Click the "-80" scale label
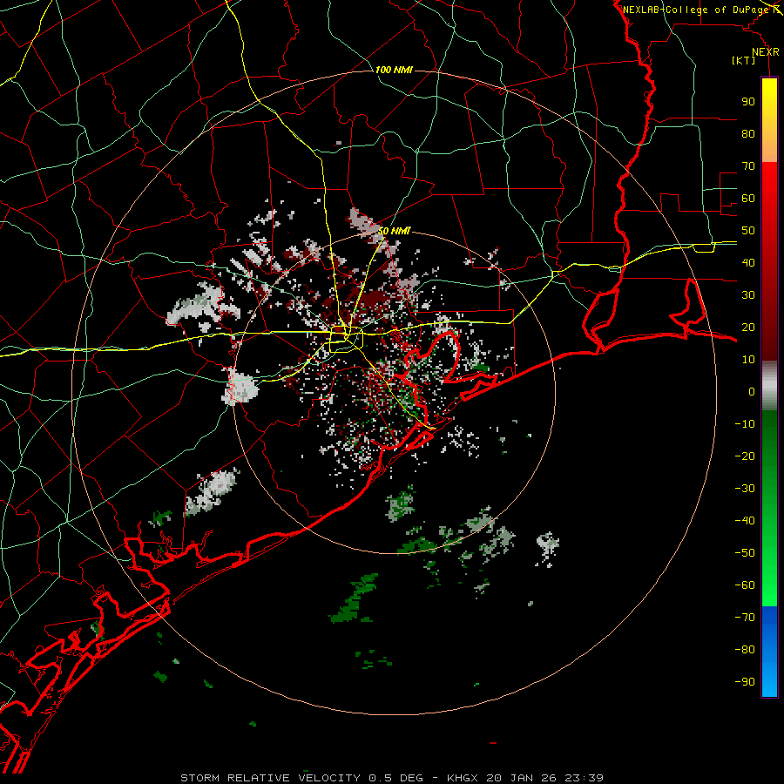This screenshot has height=784, width=784. 745,650
